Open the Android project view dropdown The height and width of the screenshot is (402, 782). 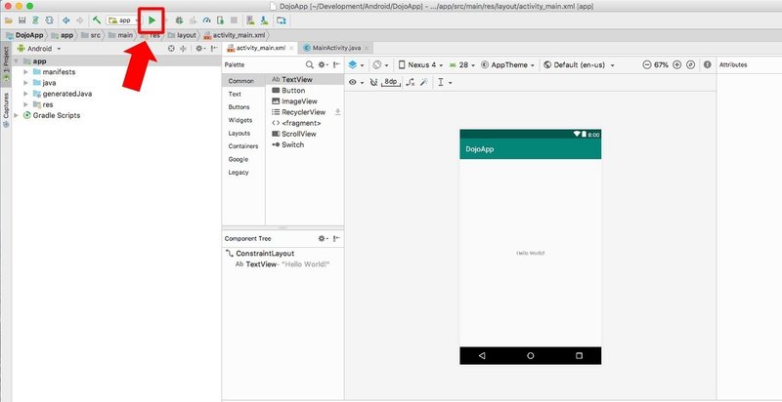(x=39, y=49)
